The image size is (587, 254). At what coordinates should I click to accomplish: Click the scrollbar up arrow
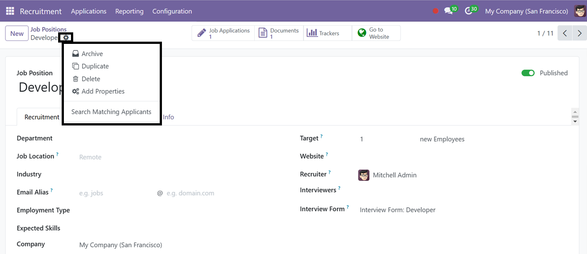coord(575,113)
